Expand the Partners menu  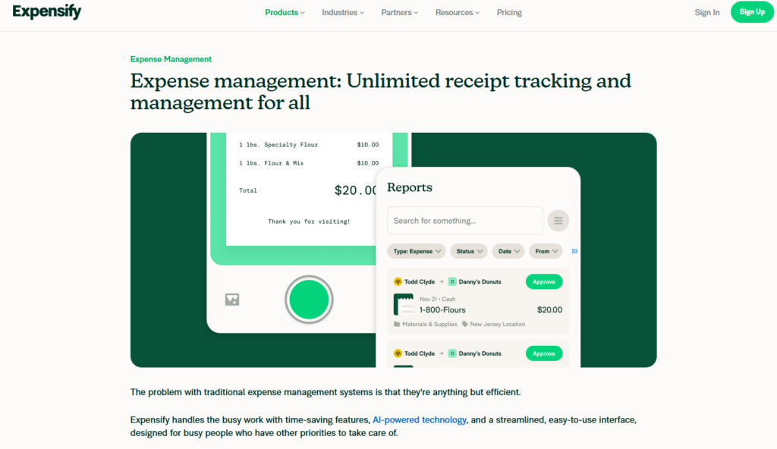399,12
